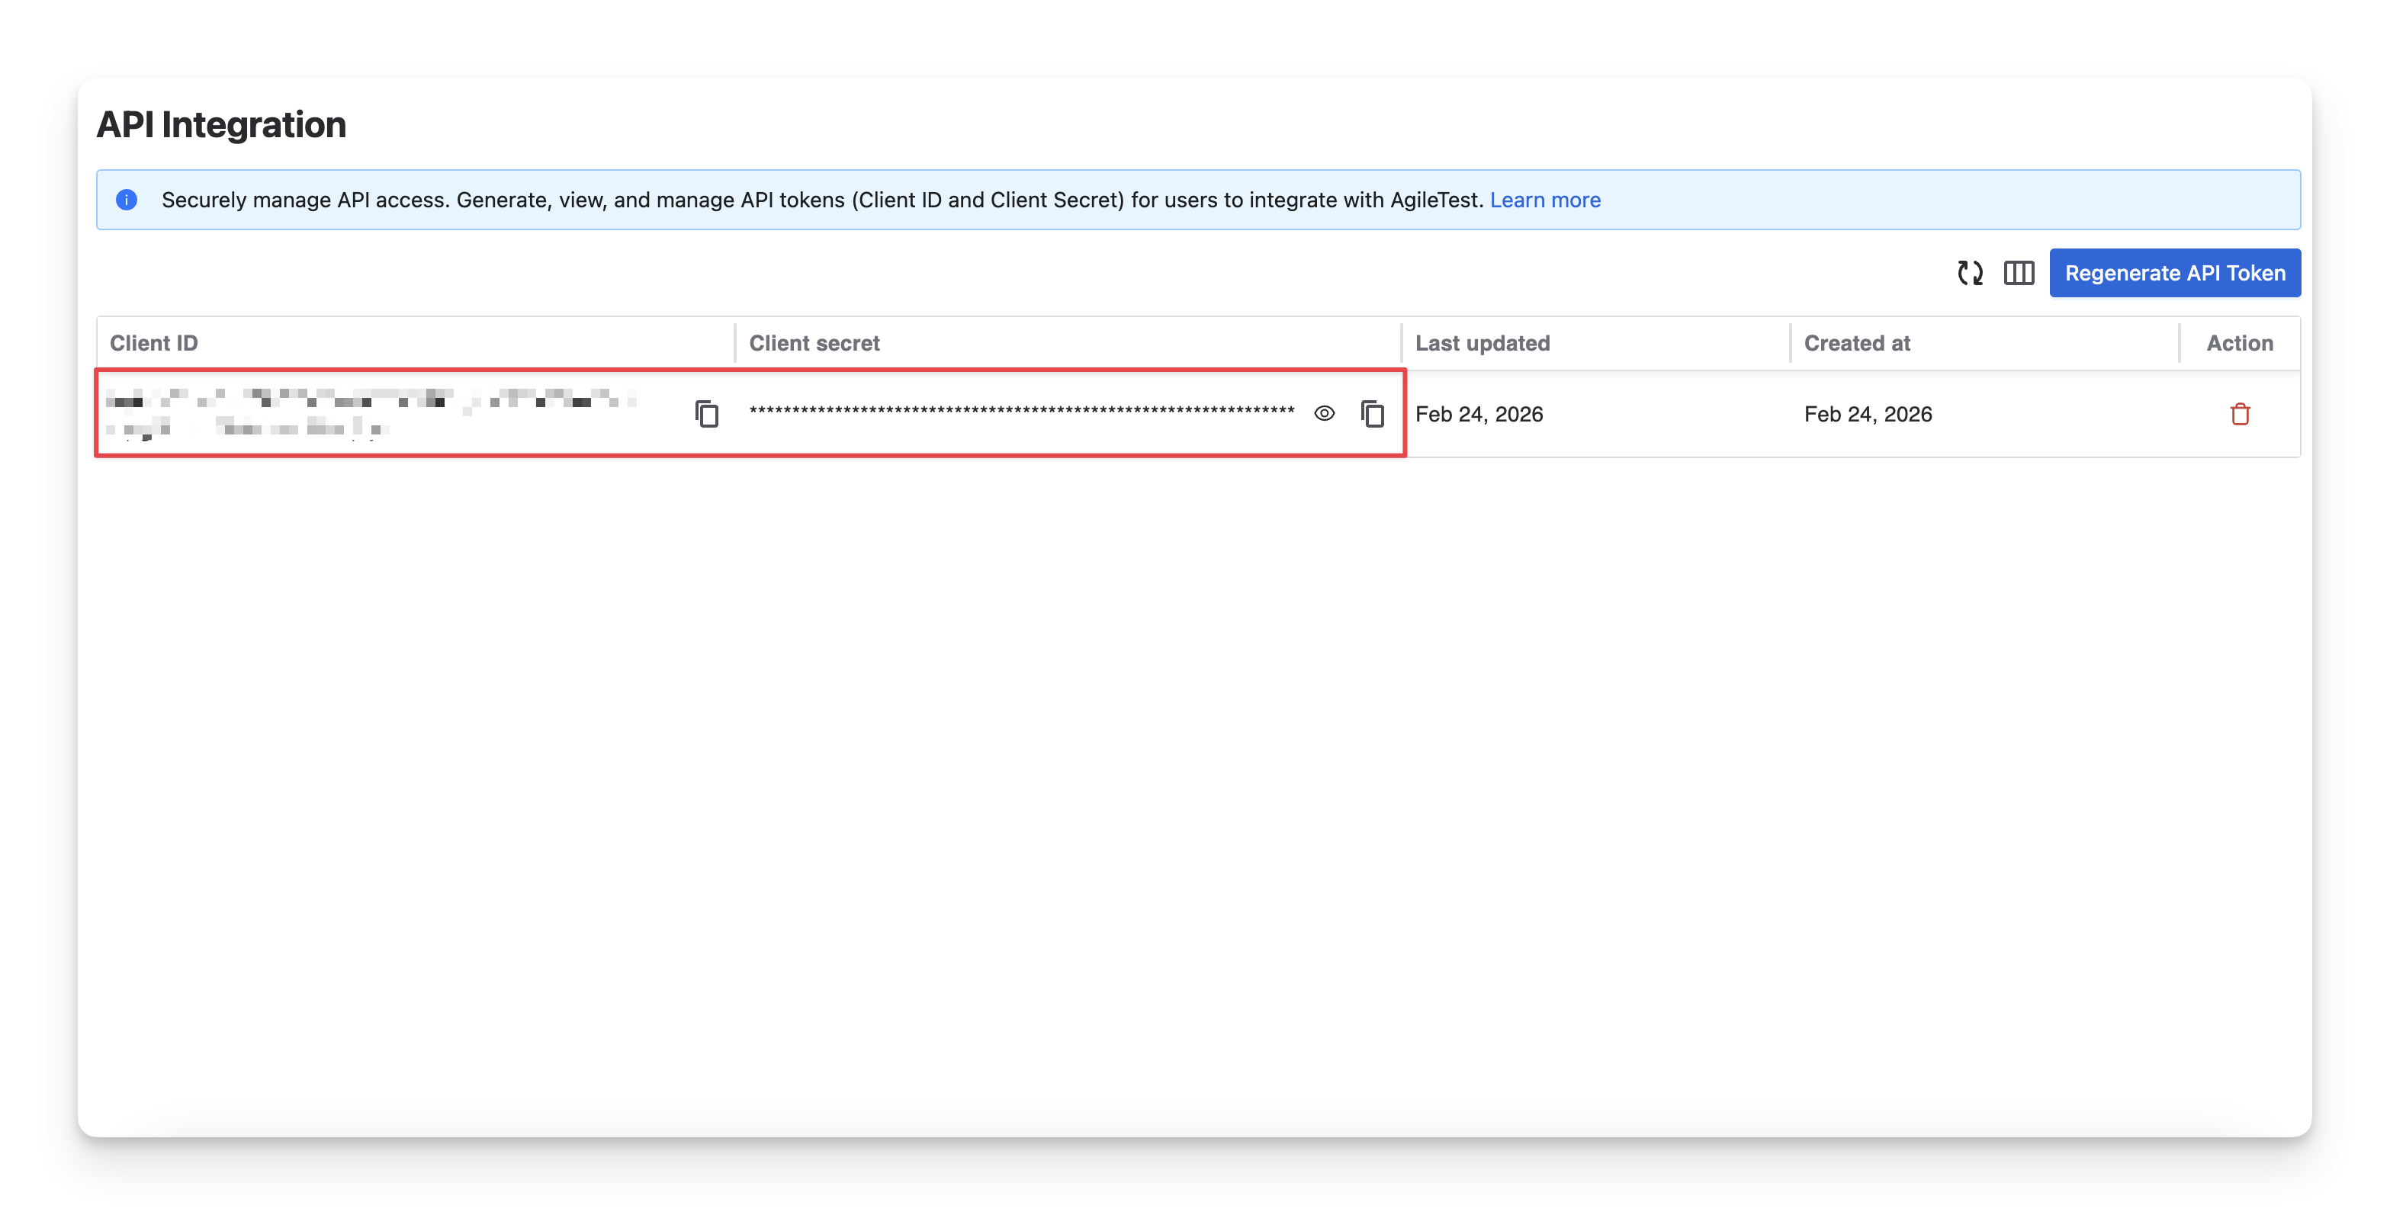Click the Created at column header
The width and height of the screenshot is (2390, 1215).
point(1856,343)
